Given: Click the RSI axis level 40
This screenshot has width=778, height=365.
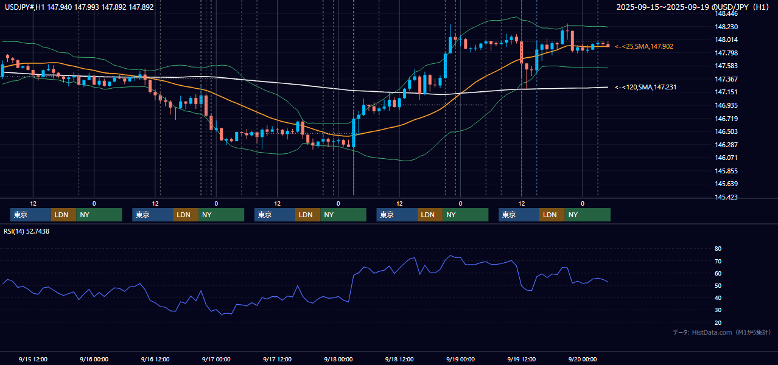Looking at the screenshot, I should [718, 297].
